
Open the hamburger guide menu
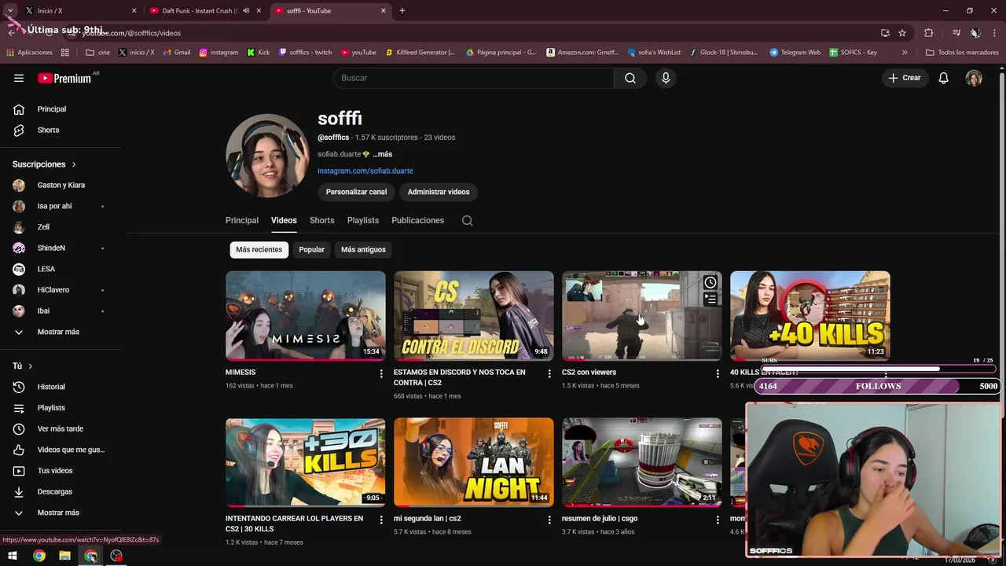[19, 78]
